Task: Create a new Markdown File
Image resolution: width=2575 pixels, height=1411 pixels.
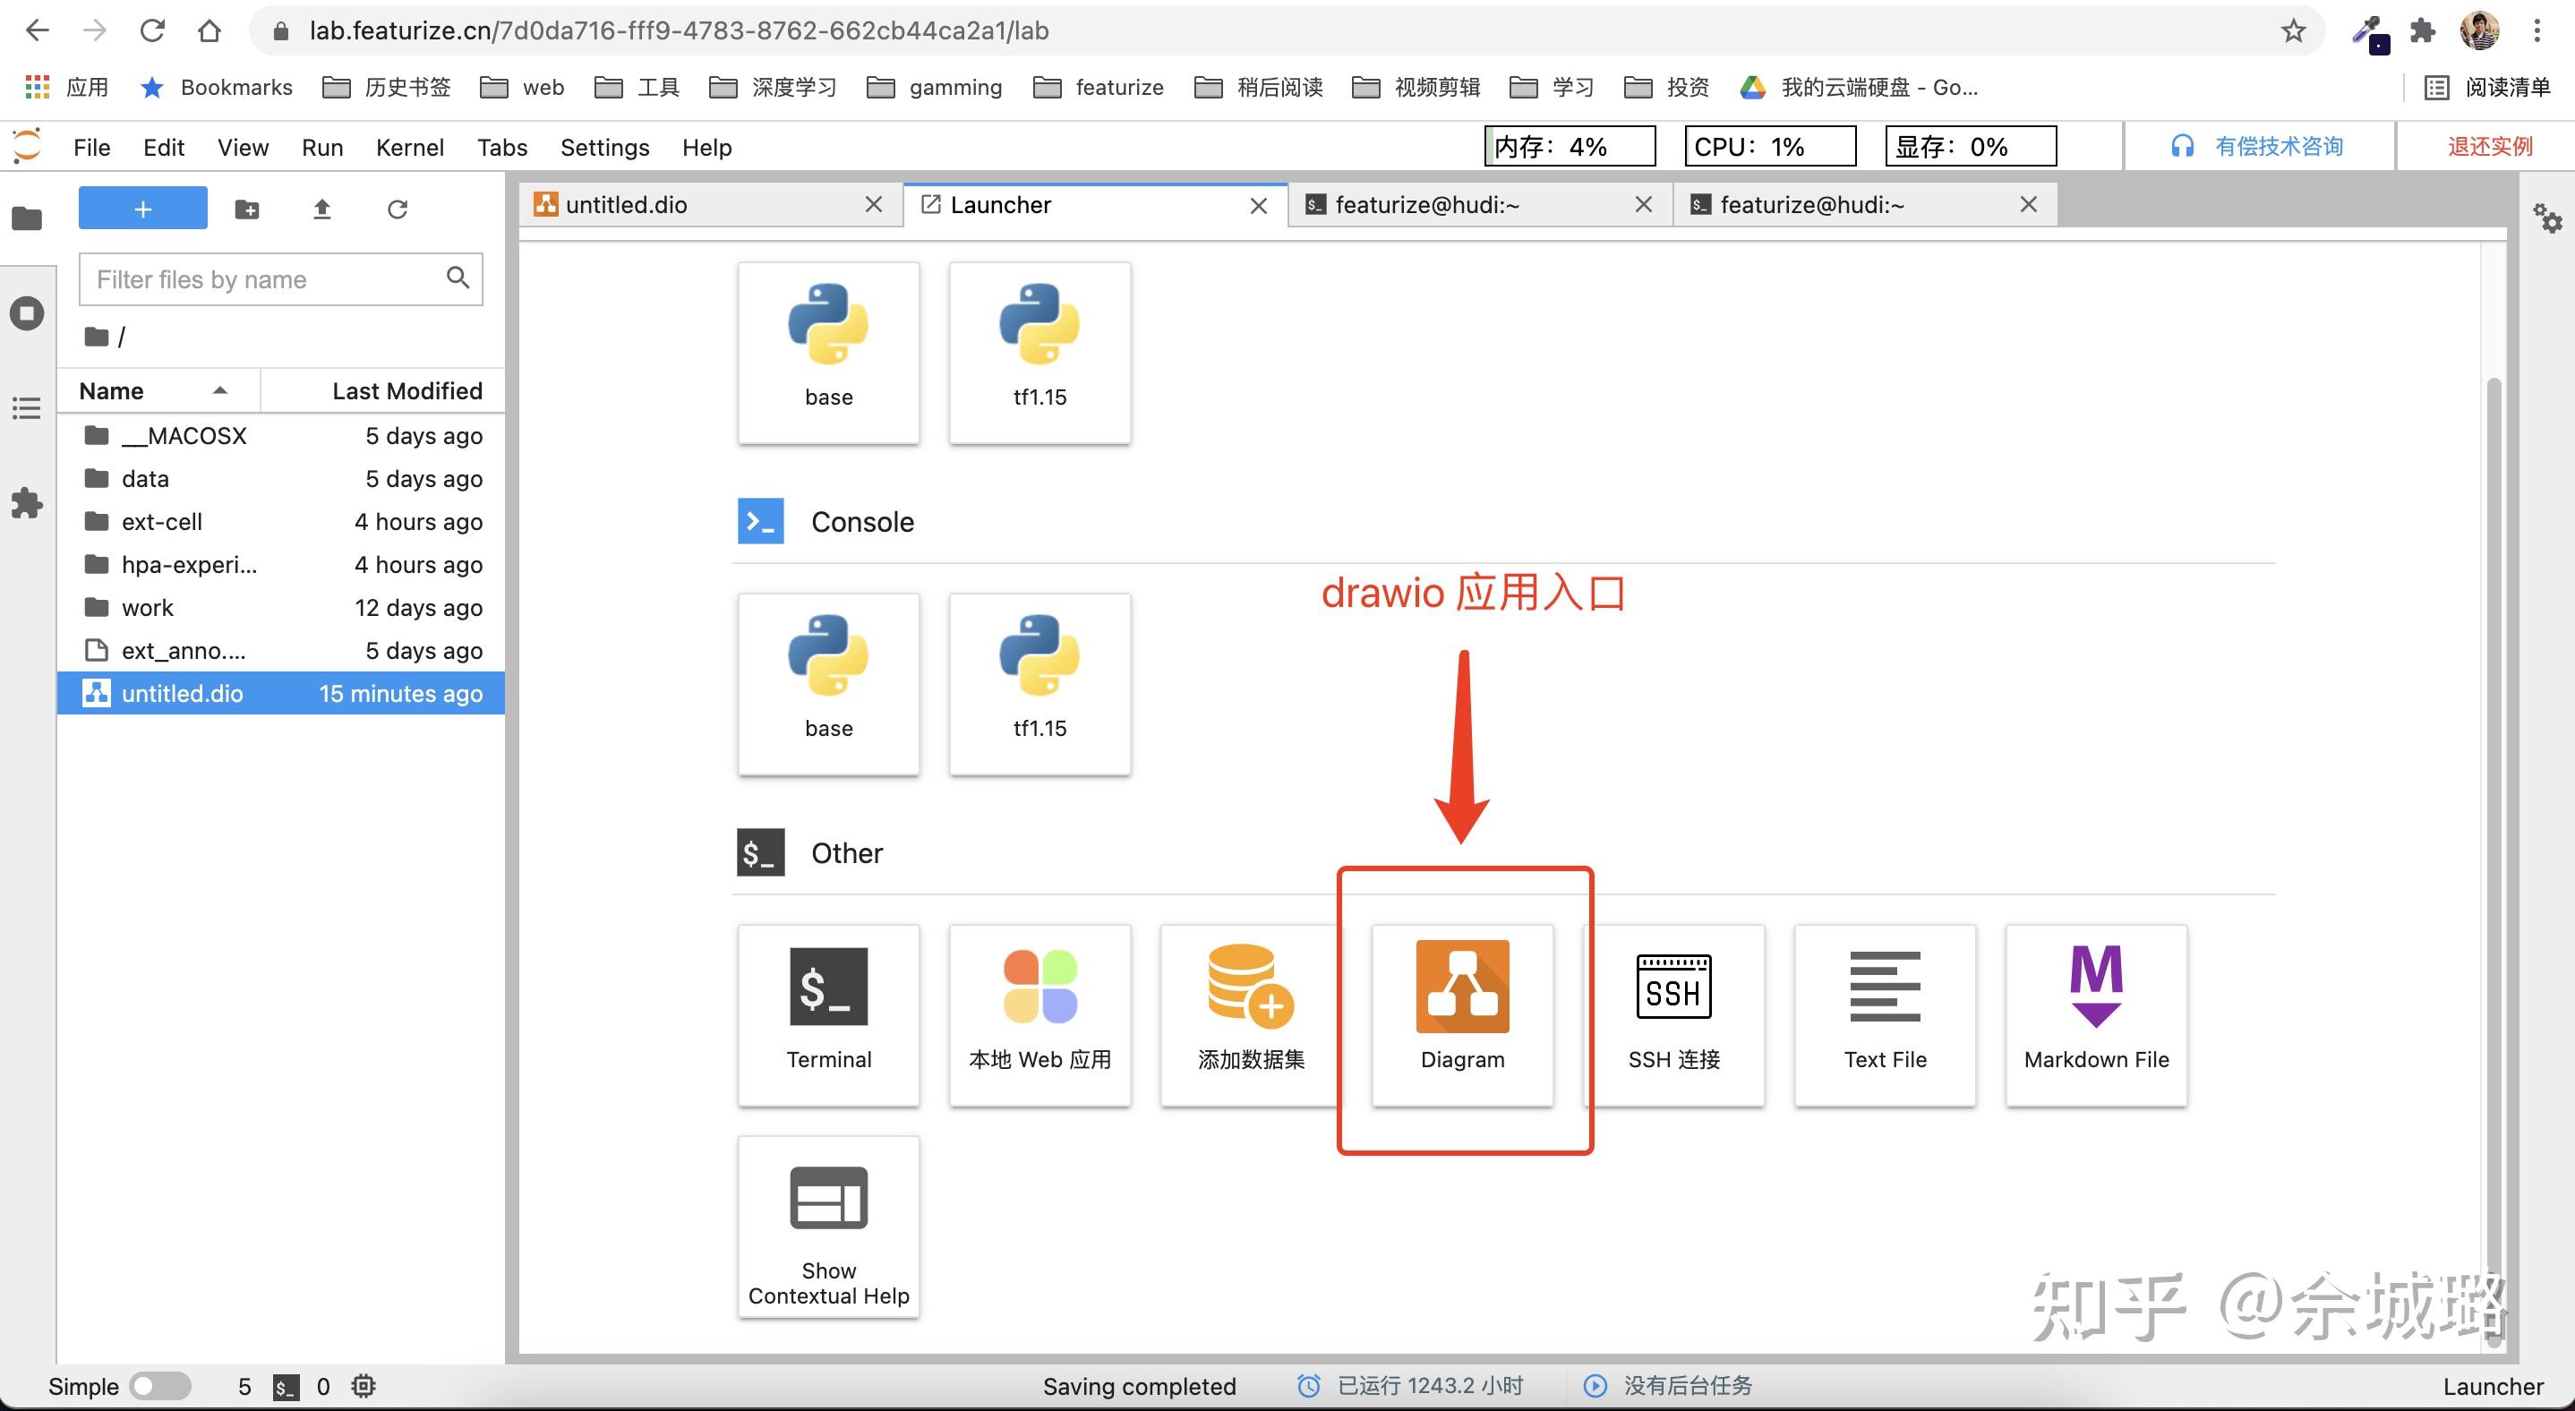Action: click(2096, 1014)
